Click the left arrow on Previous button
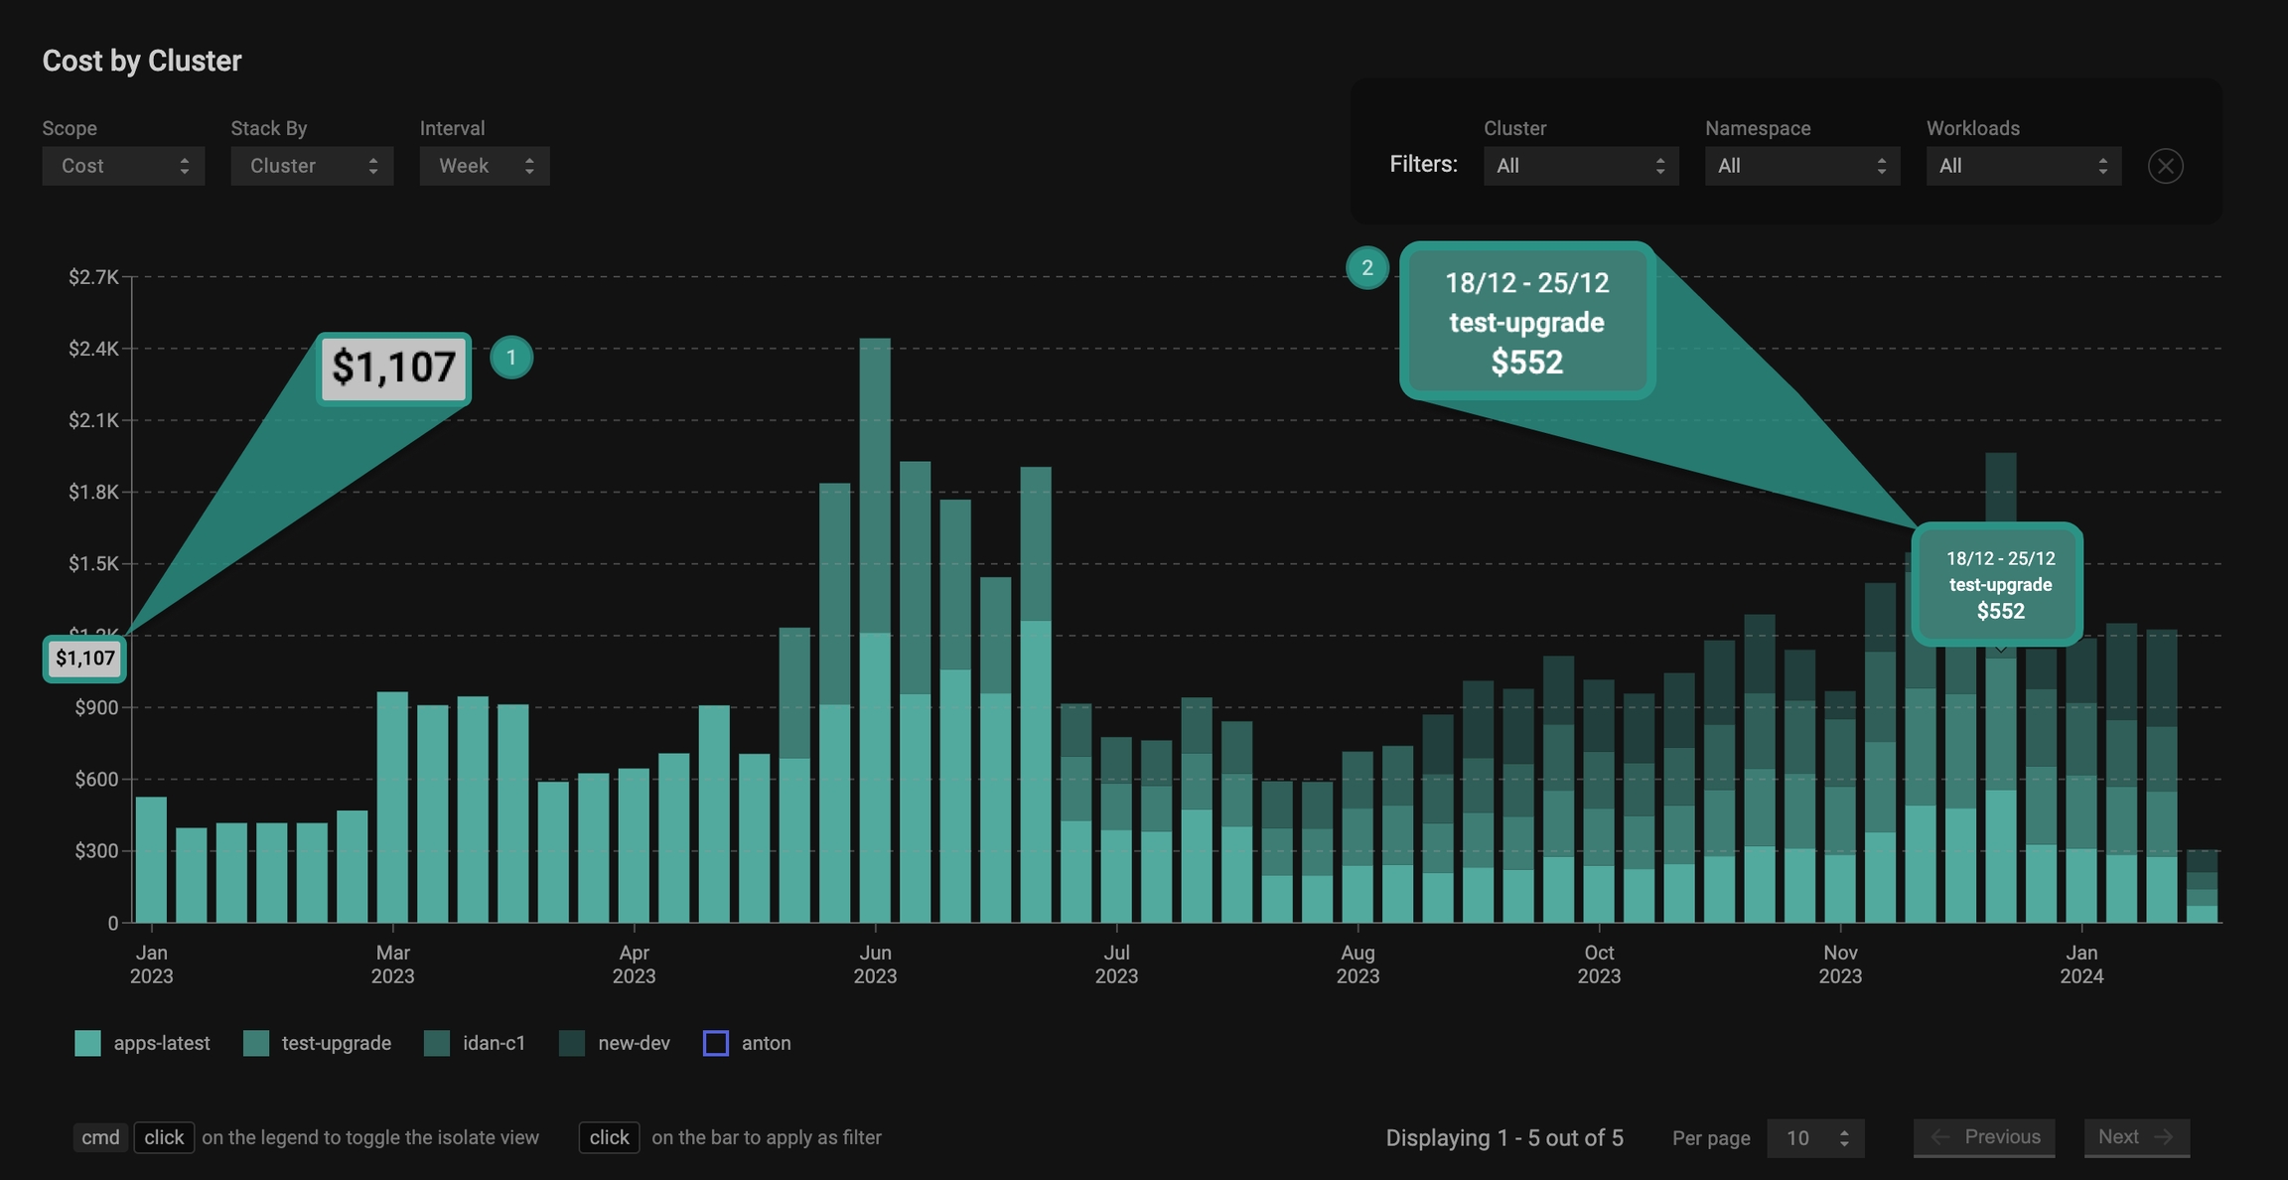This screenshot has width=2288, height=1180. (1939, 1137)
